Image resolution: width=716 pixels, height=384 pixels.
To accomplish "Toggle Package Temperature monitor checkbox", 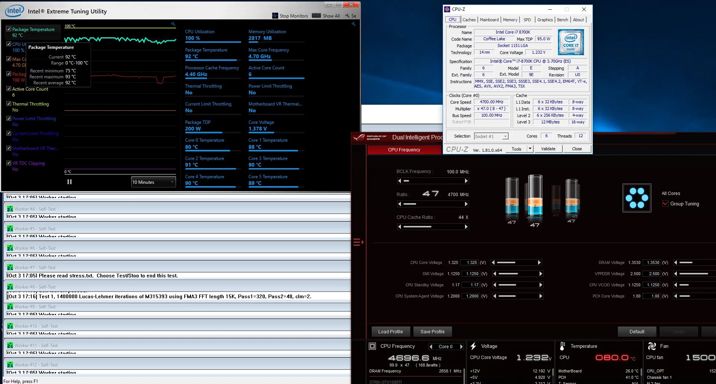I will click(9, 29).
